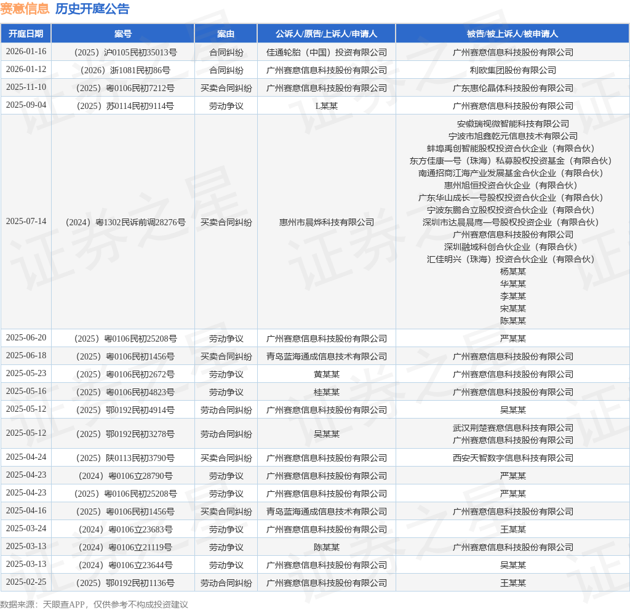
Task: Click defendant 华某某
Action: click(513, 284)
